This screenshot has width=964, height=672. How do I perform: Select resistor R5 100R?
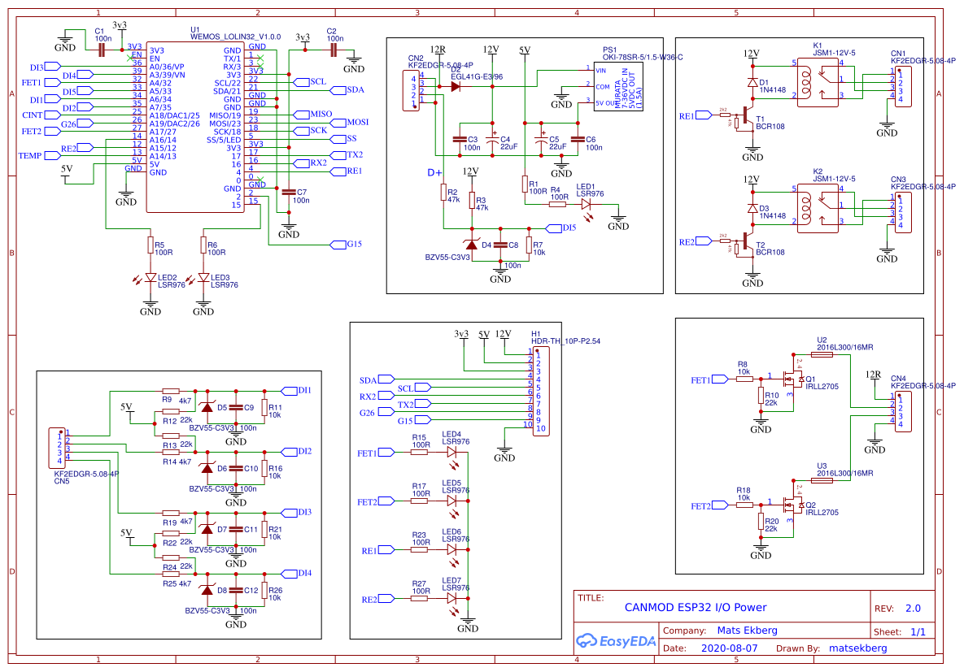point(151,246)
